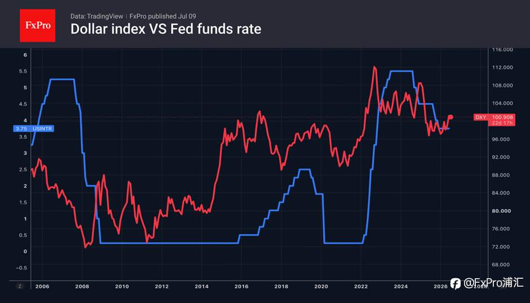Click the 80.000 value on the right price scale
This screenshot has width=530, height=303.
(501, 211)
